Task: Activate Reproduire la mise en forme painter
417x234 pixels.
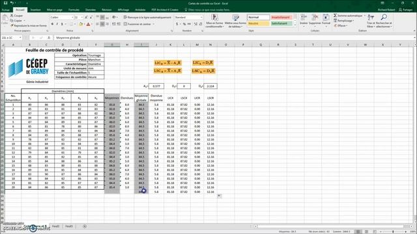Action: point(29,25)
